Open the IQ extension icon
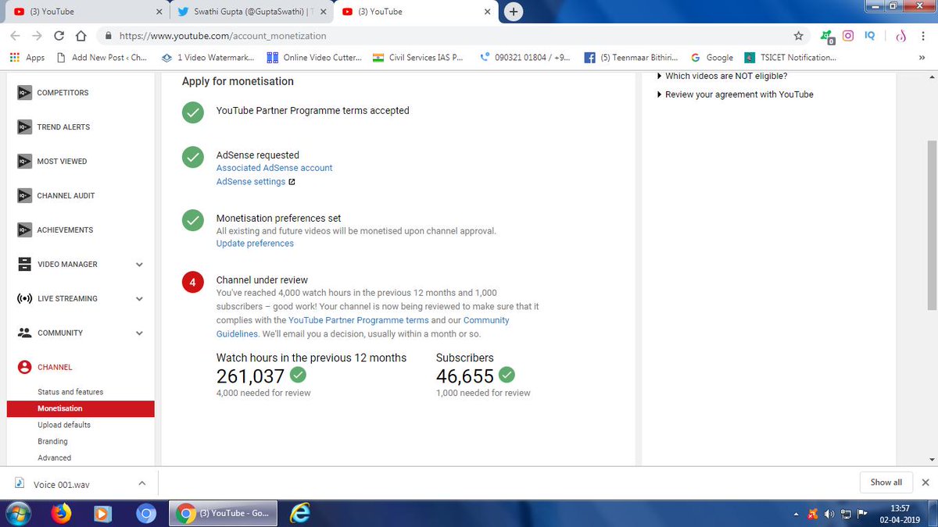938x527 pixels. (869, 35)
